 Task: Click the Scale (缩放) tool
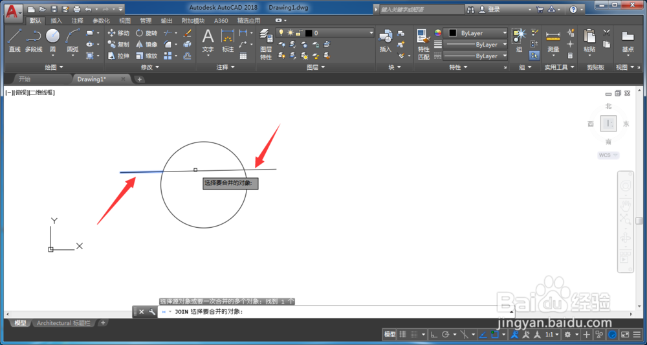pyautogui.click(x=146, y=56)
